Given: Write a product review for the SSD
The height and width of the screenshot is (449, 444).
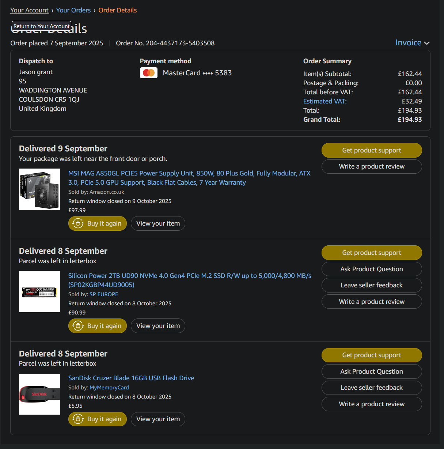Looking at the screenshot, I should [372, 302].
